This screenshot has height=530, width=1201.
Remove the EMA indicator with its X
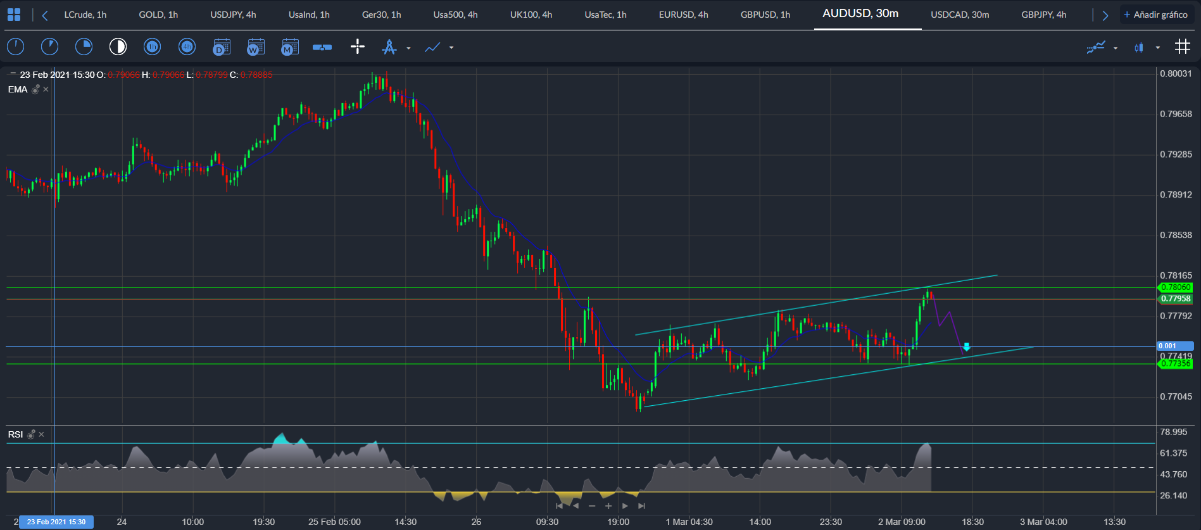(46, 89)
